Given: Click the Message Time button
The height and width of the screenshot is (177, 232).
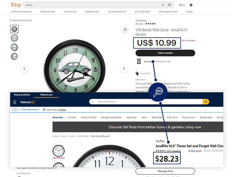Looking at the screenshot, I should [165, 171].
